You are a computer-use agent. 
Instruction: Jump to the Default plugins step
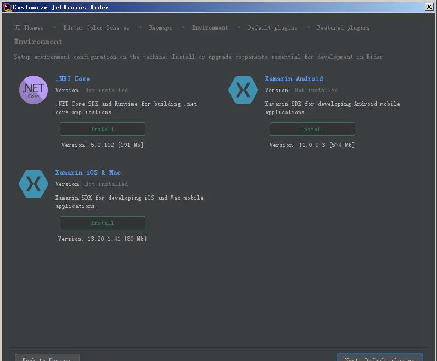click(272, 27)
